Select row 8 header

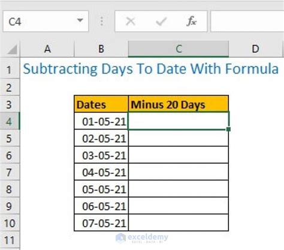tap(10, 189)
